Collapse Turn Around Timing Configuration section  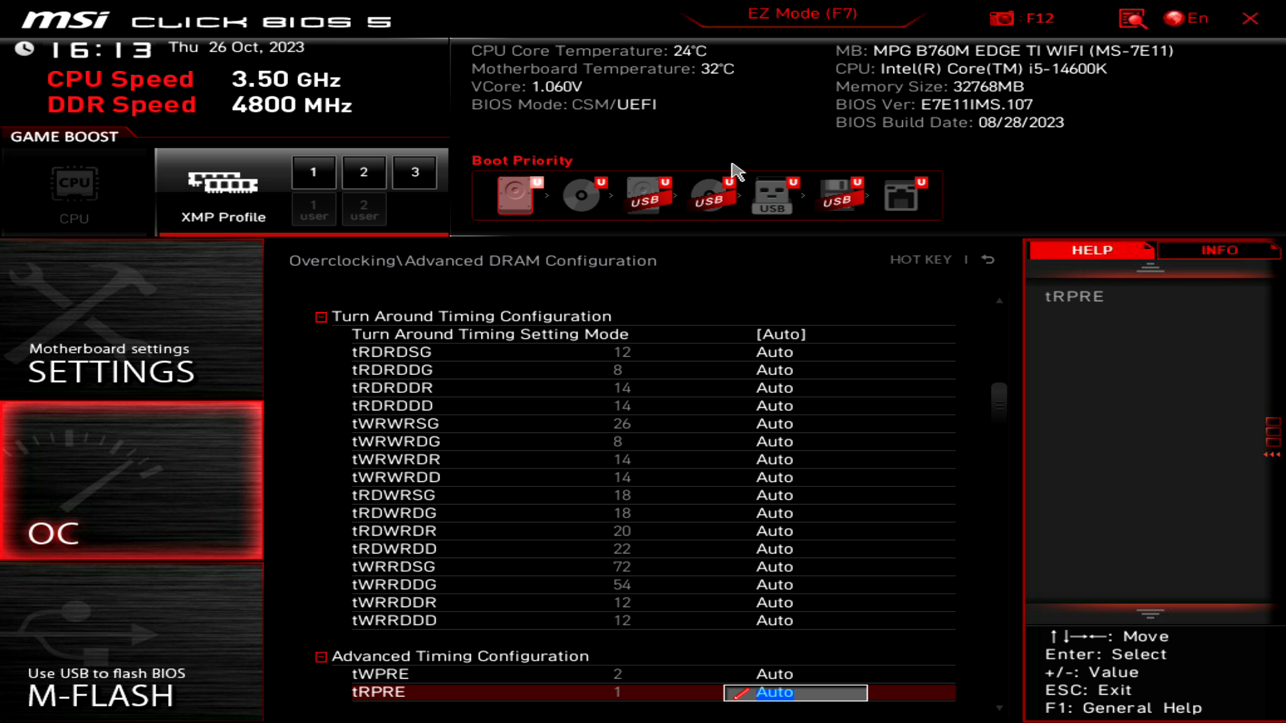(x=321, y=317)
